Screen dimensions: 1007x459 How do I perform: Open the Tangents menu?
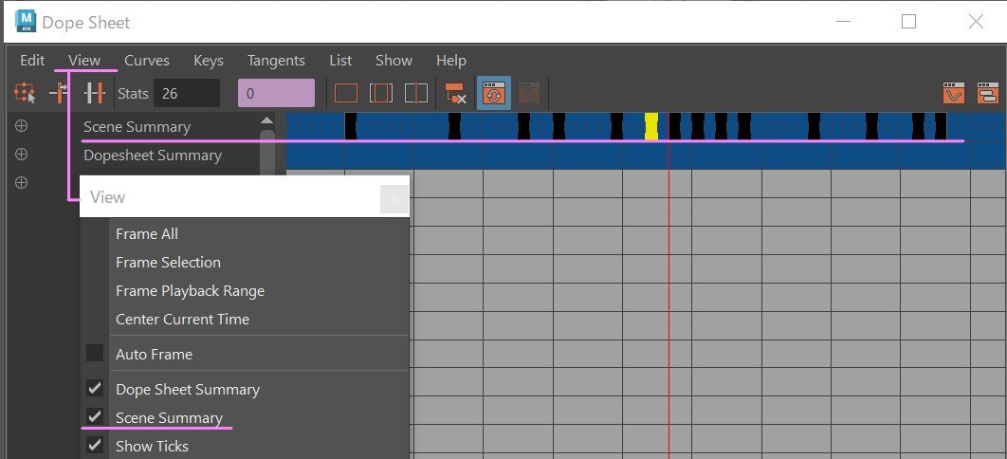click(276, 60)
